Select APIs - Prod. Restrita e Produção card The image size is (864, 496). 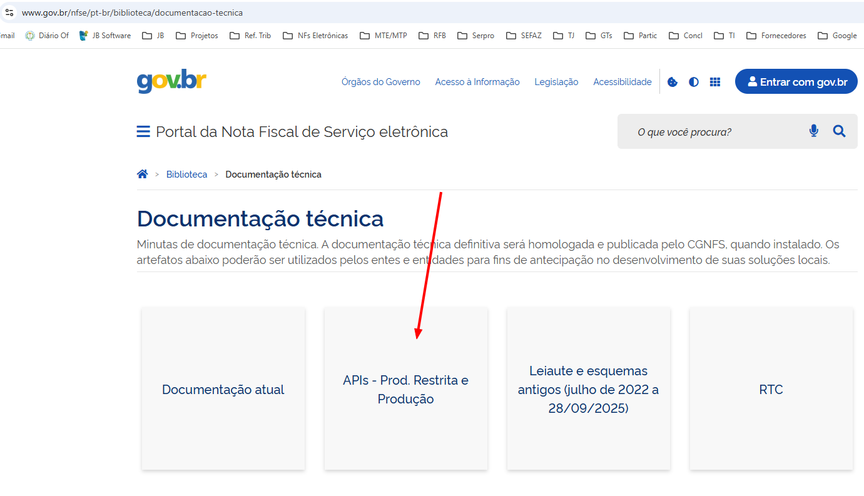click(405, 389)
